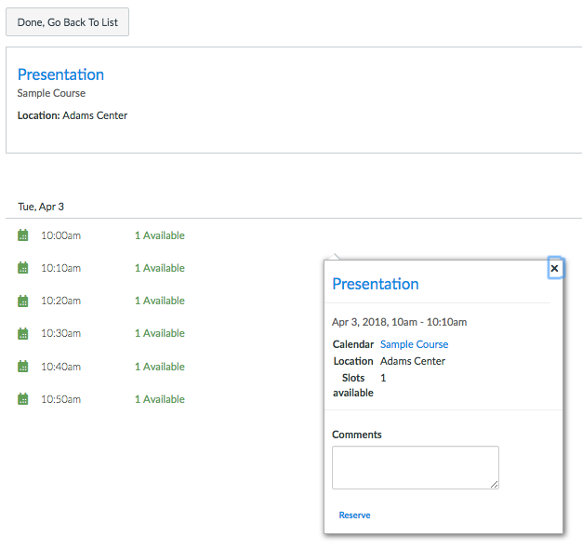Viewport: 582px width, 549px height.
Task: Click the calendar icon beside 10:20am
Action: click(23, 301)
